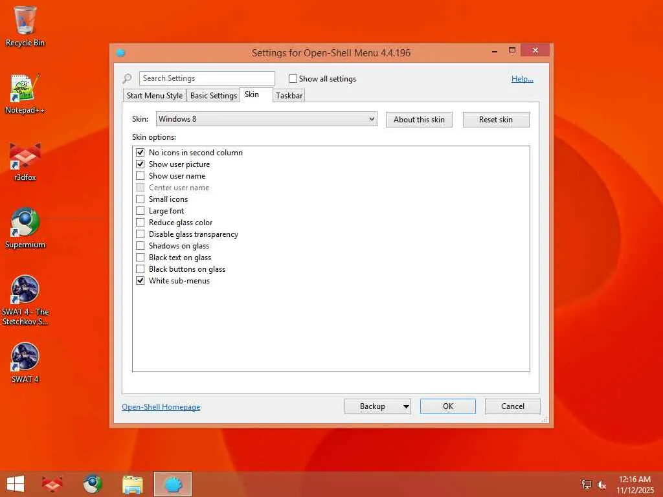663x497 pixels.
Task: Enable Show all settings checkbox
Action: [293, 78]
